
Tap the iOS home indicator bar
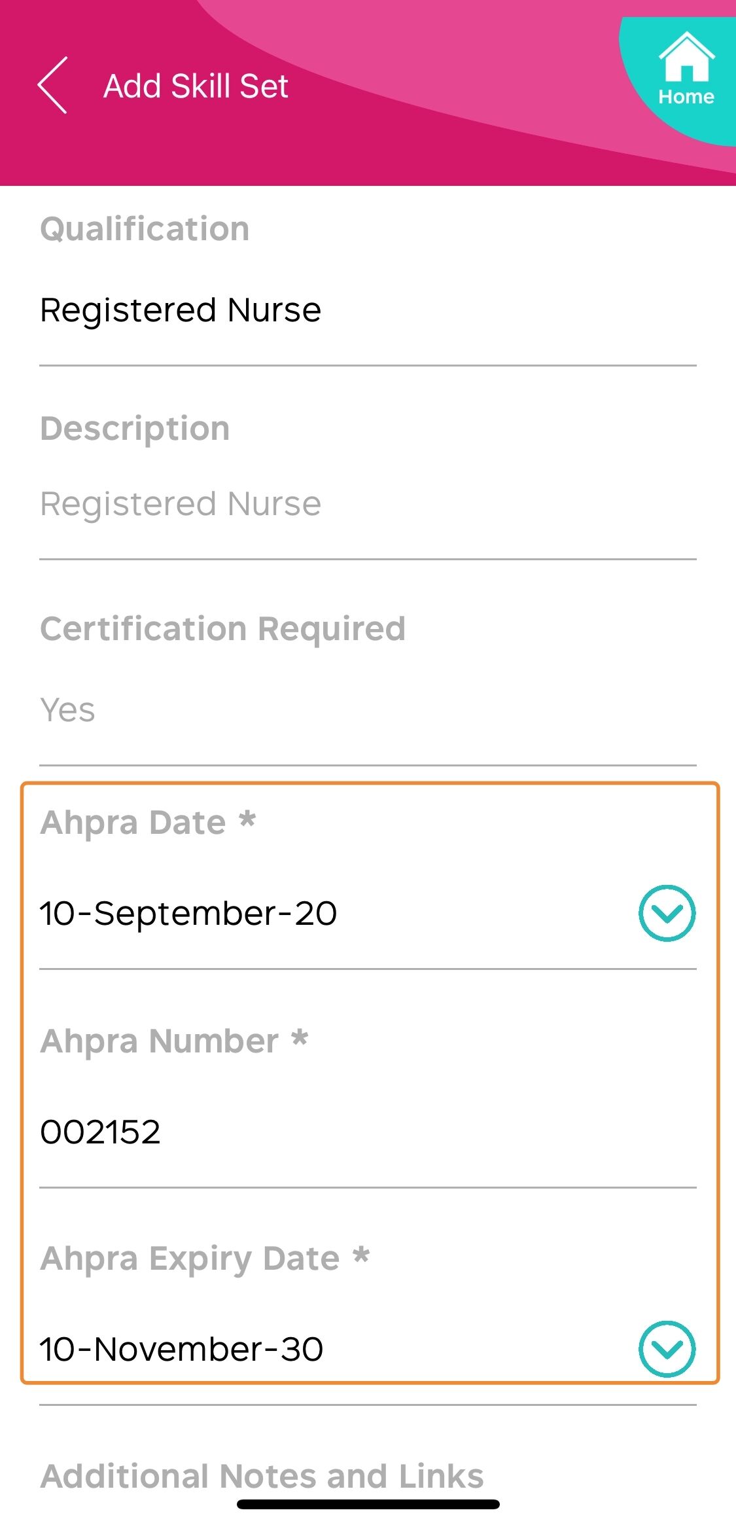368,1505
